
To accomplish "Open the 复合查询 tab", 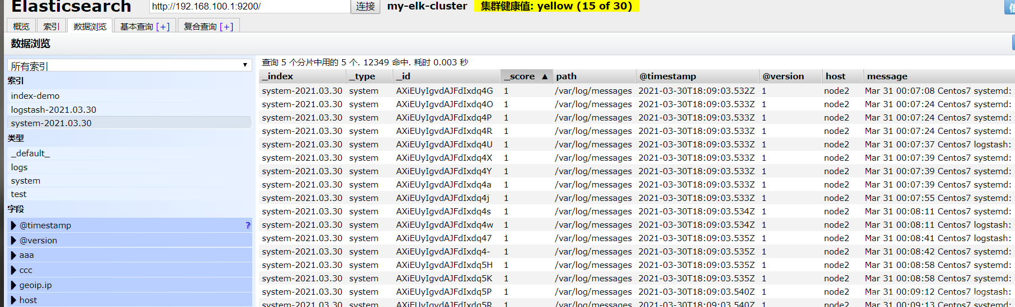I will [x=209, y=26].
